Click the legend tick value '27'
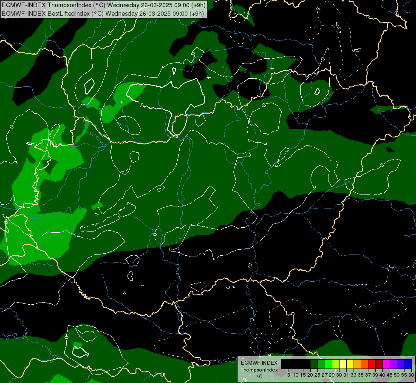Viewport: 416px width, 383px height. [325, 375]
